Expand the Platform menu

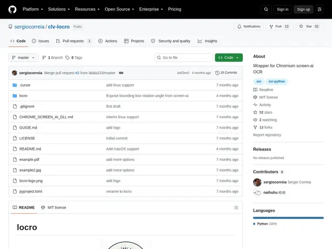coord(33,9)
